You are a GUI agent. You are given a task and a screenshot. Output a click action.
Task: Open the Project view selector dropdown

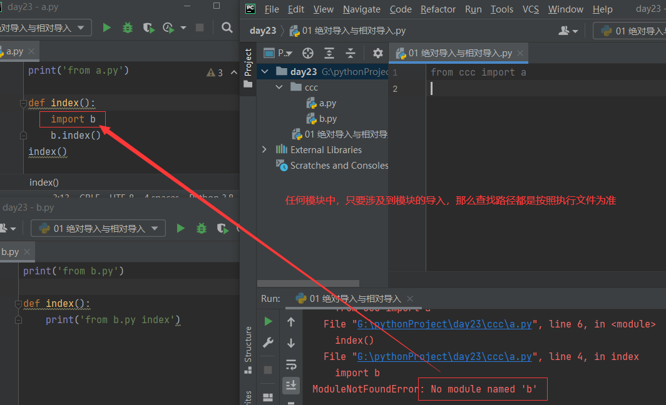(278, 53)
